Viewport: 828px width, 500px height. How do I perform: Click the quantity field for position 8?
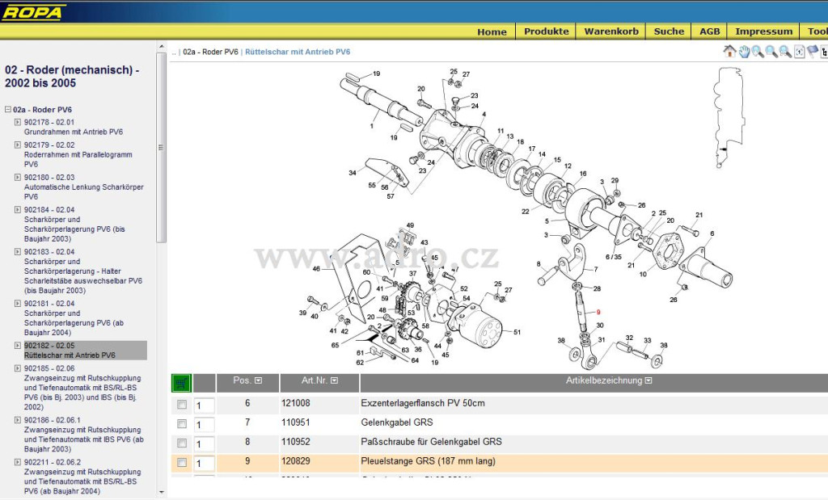(x=204, y=444)
